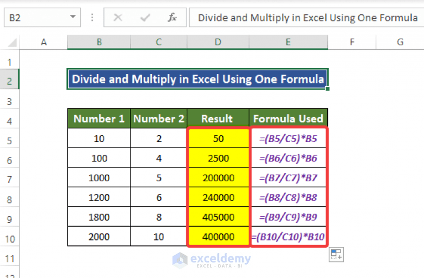Click the Select All corner triangle
Screen dimensions: 424x278
click(12, 42)
